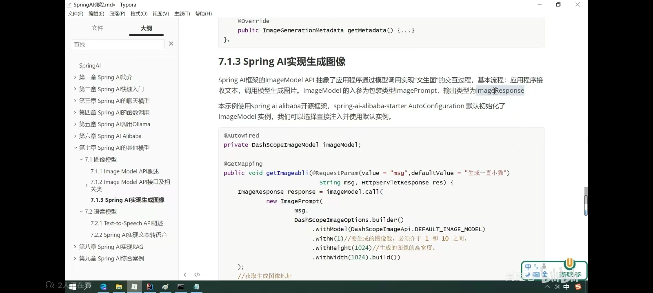Go to 7.2.2 Spring AI实现文本转语音
Viewport: 653px width, 293px height.
pyautogui.click(x=129, y=235)
